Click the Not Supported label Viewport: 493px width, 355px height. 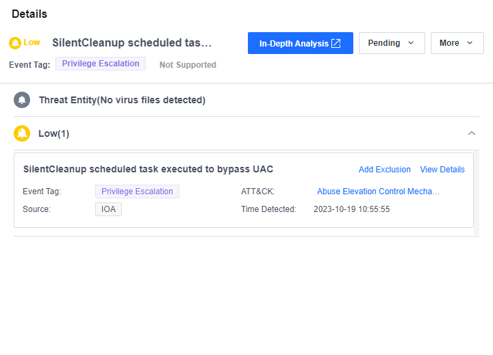click(188, 65)
